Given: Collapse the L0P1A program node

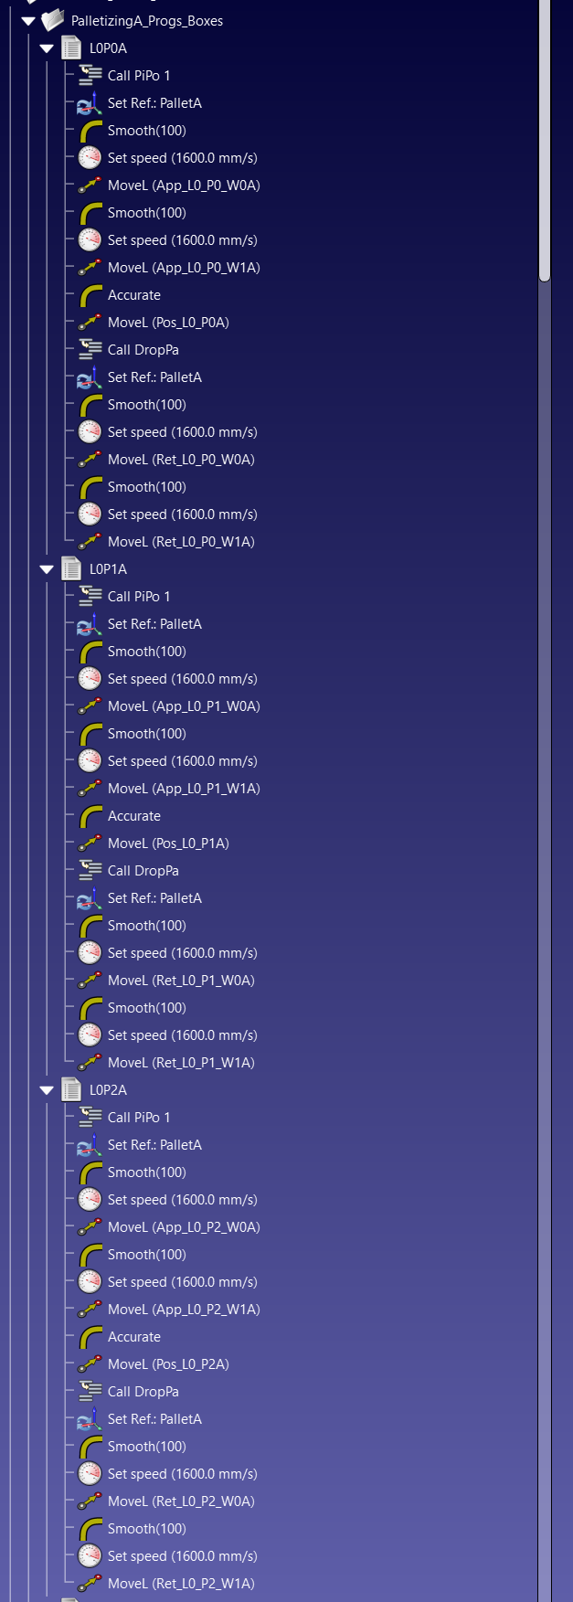Looking at the screenshot, I should (x=47, y=569).
